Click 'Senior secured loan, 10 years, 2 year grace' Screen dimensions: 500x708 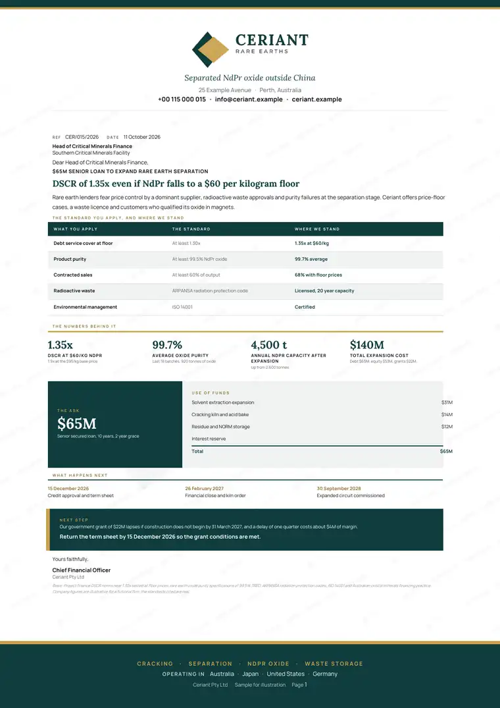[x=98, y=436]
